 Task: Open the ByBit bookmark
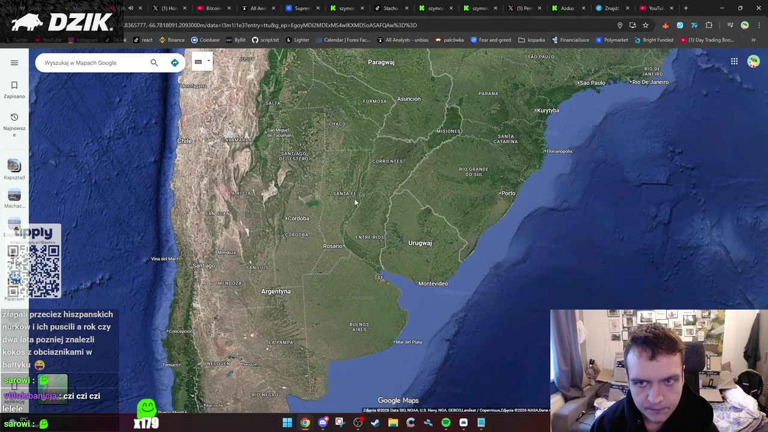[235, 40]
